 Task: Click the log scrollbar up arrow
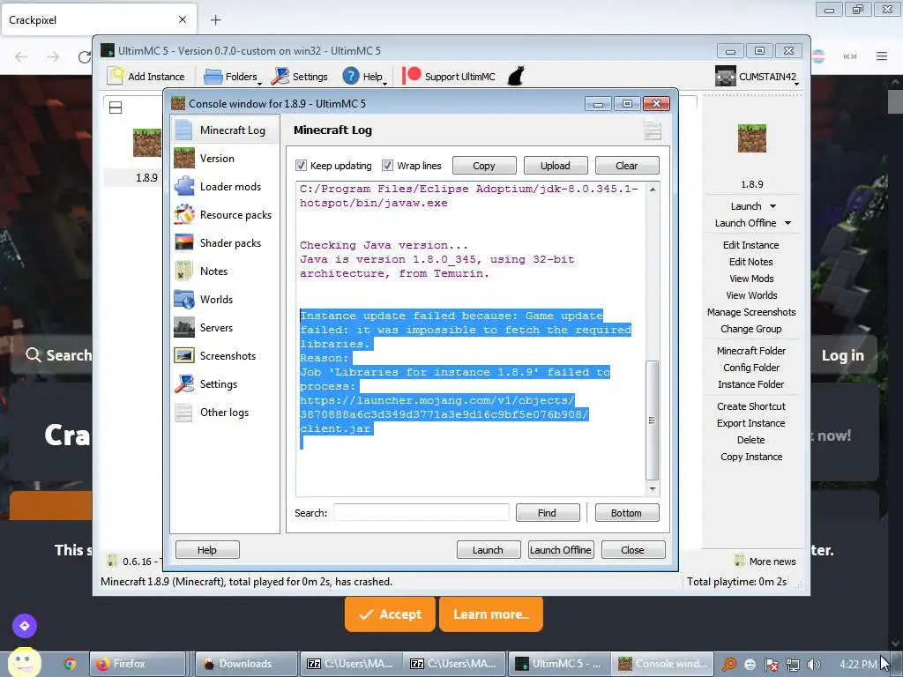click(x=652, y=190)
